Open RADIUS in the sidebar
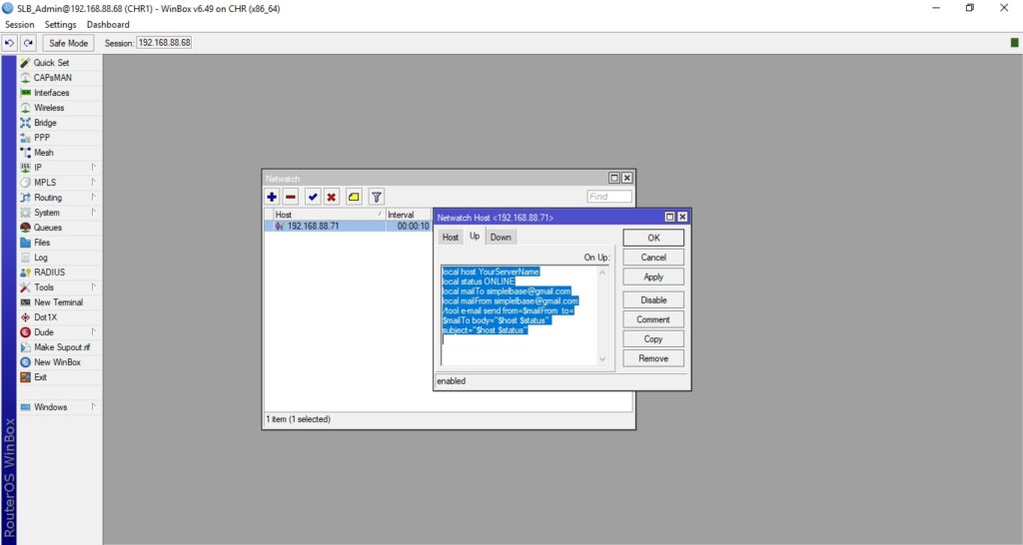The width and height of the screenshot is (1023, 545). (x=59, y=272)
